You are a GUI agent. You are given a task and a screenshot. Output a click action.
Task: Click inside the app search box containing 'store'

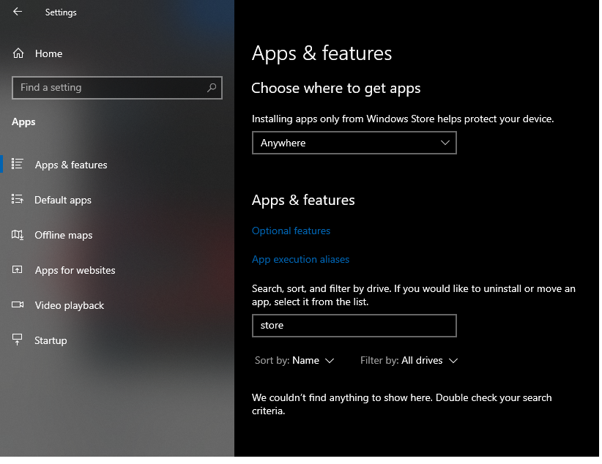tap(354, 325)
